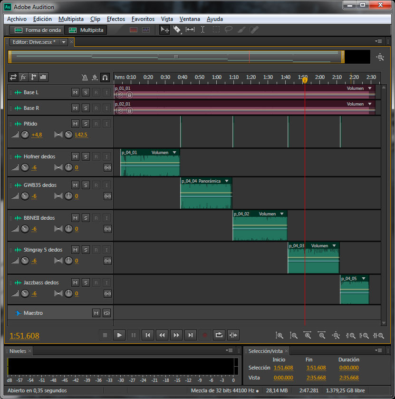Open the Ayuda menu
This screenshot has width=395, height=399.
215,19
